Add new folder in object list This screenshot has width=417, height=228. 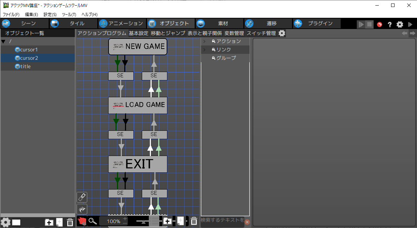coord(49,222)
